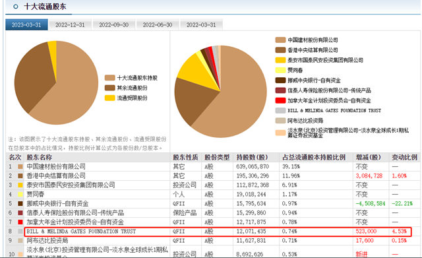Click legend swatch for 淡水泉(北京)投资管理有限公司
This screenshot has height=258, width=422.
280,133
